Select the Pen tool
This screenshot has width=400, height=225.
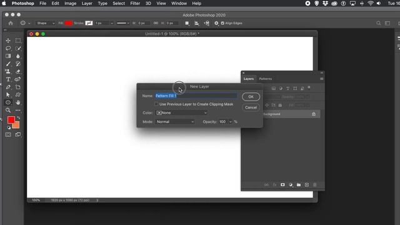[8, 87]
